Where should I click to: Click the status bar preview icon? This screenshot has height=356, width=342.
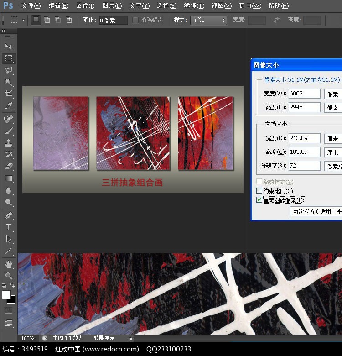[x=44, y=339]
